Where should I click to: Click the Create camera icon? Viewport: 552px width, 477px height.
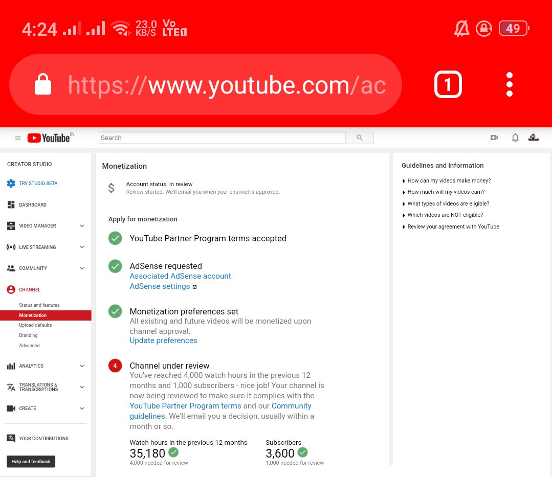tap(11, 408)
